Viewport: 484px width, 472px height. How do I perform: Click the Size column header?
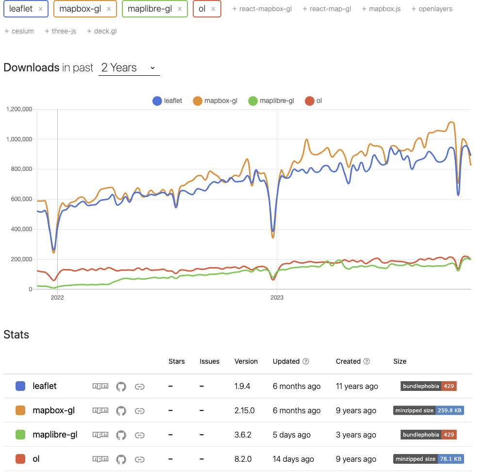(400, 361)
